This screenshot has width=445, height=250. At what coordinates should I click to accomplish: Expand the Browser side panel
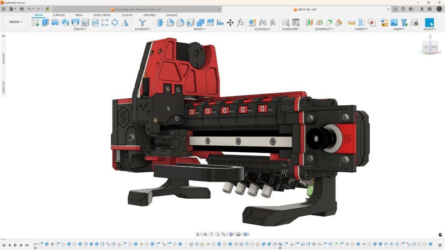click(x=4, y=58)
